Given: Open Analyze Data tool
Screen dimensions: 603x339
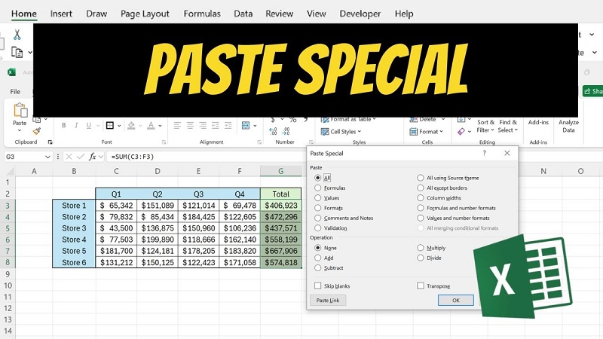Looking at the screenshot, I should point(568,126).
